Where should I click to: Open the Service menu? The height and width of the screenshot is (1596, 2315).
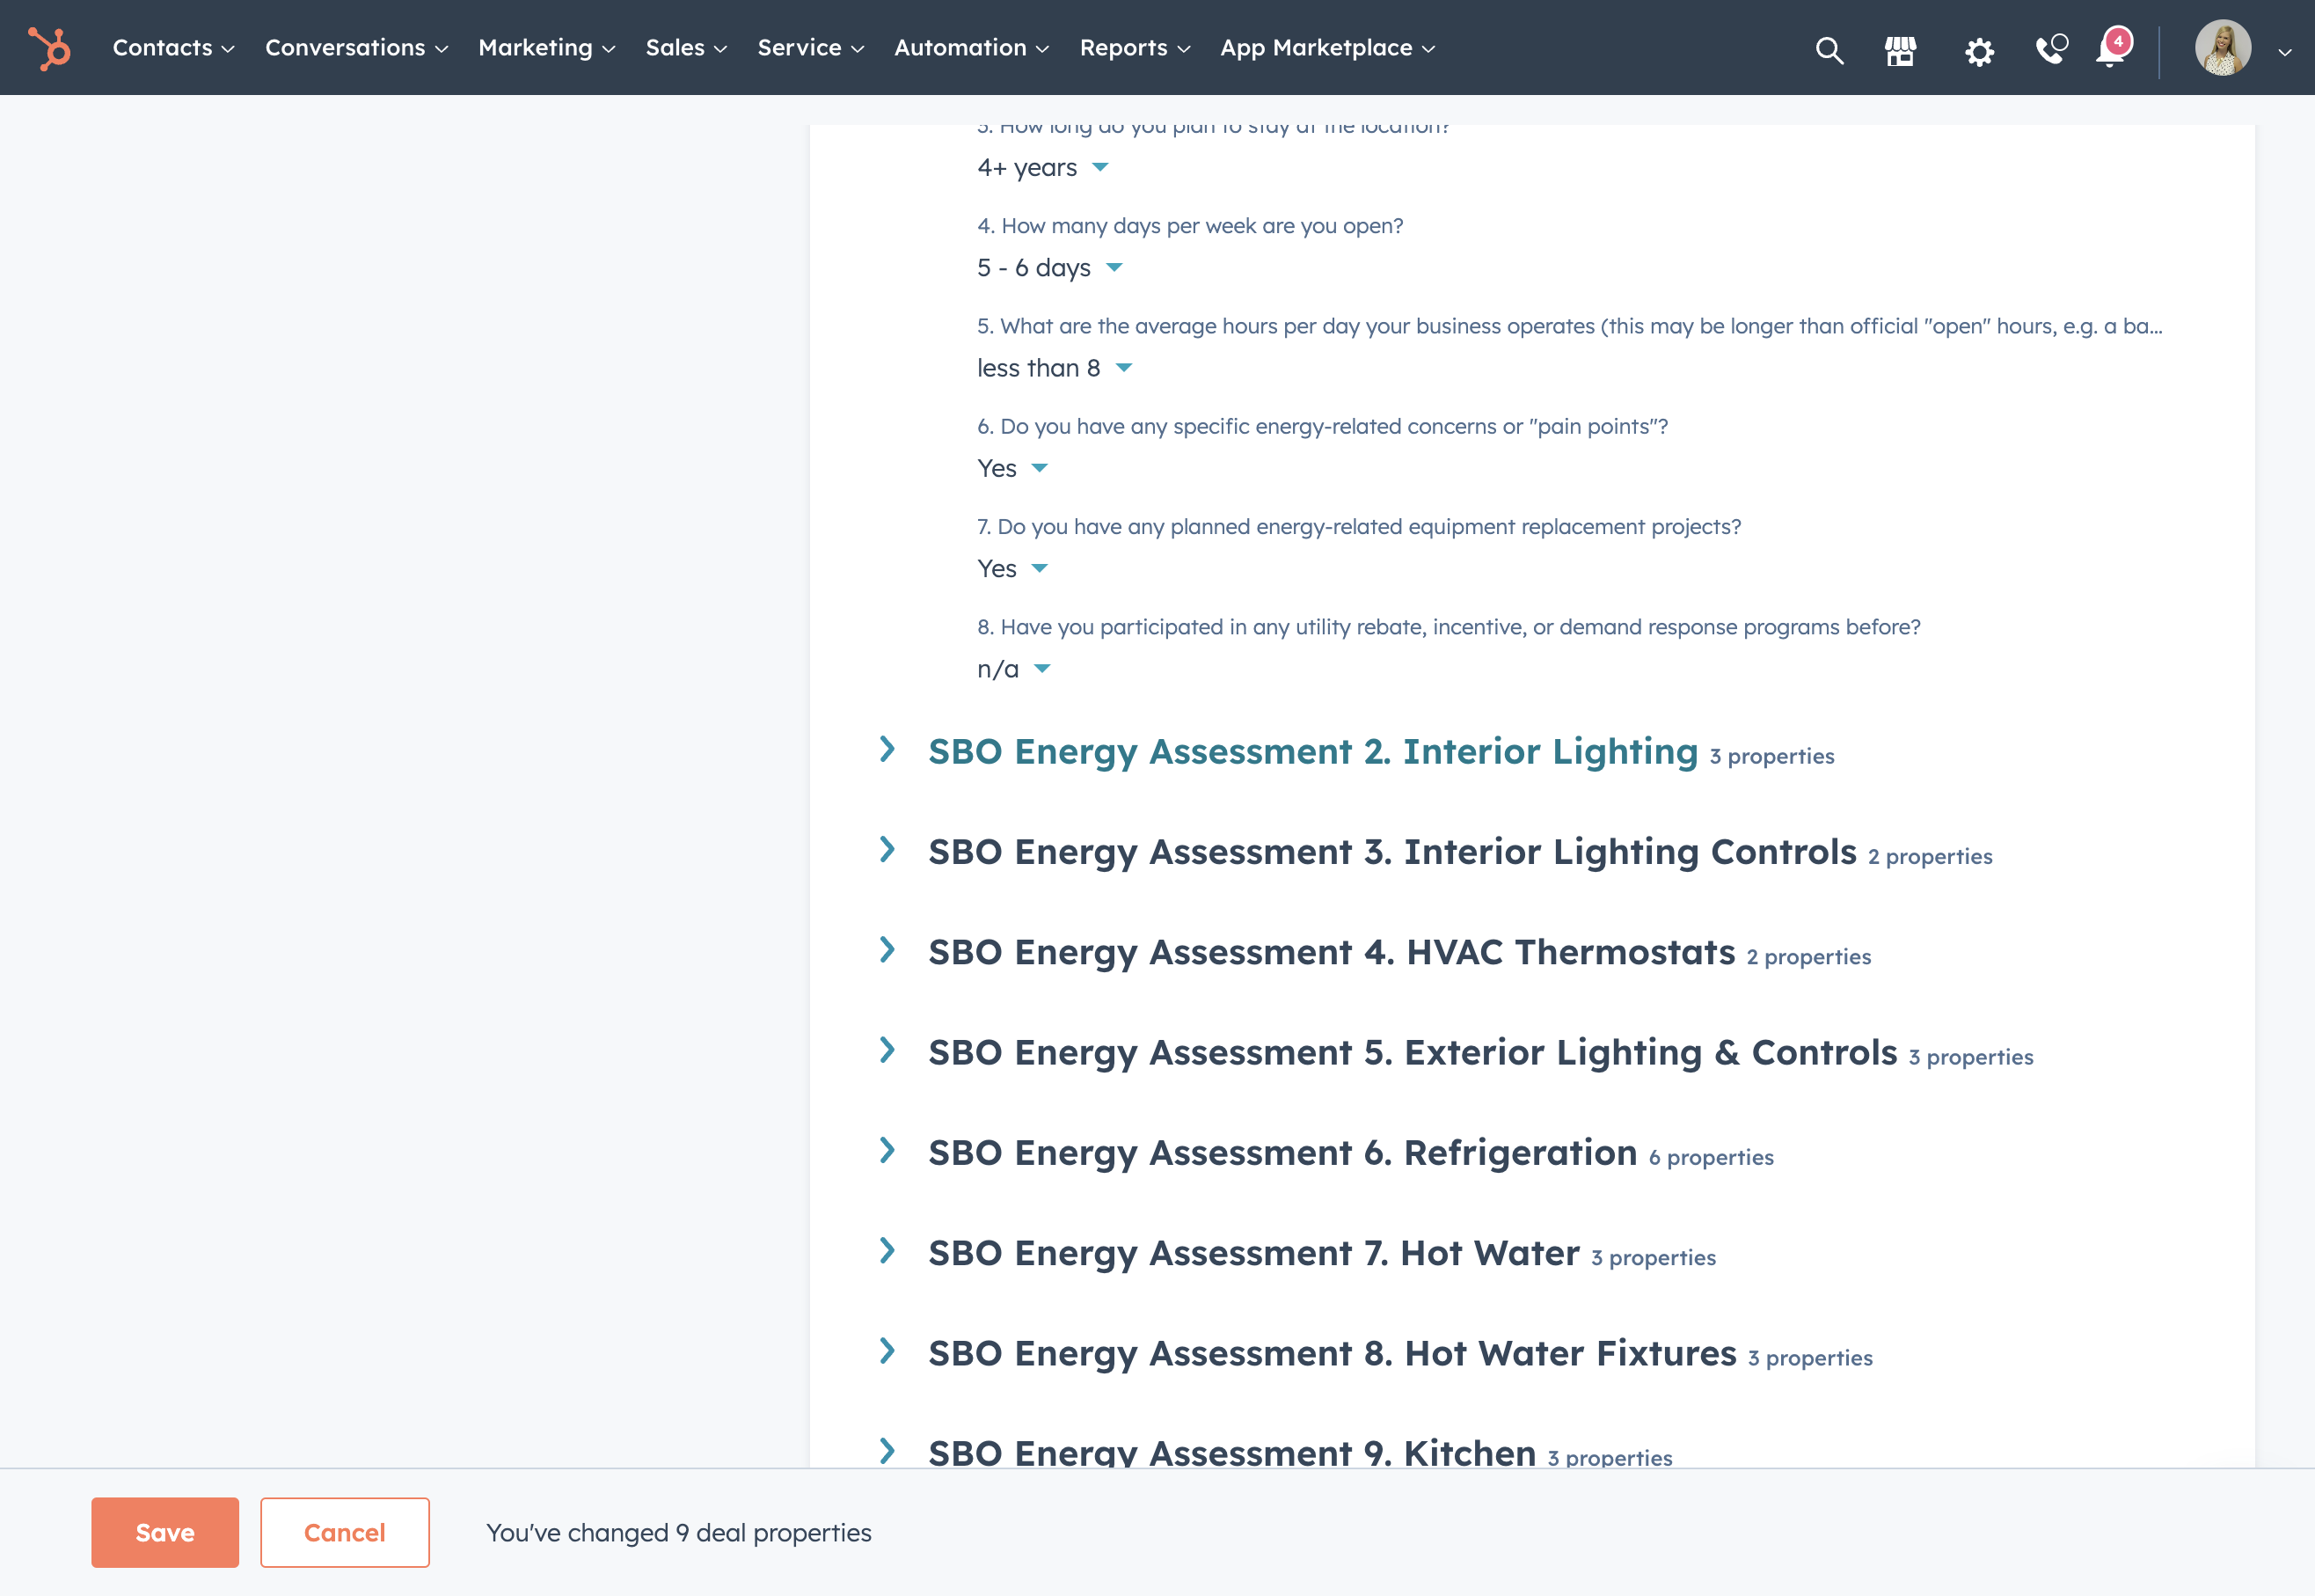point(811,48)
